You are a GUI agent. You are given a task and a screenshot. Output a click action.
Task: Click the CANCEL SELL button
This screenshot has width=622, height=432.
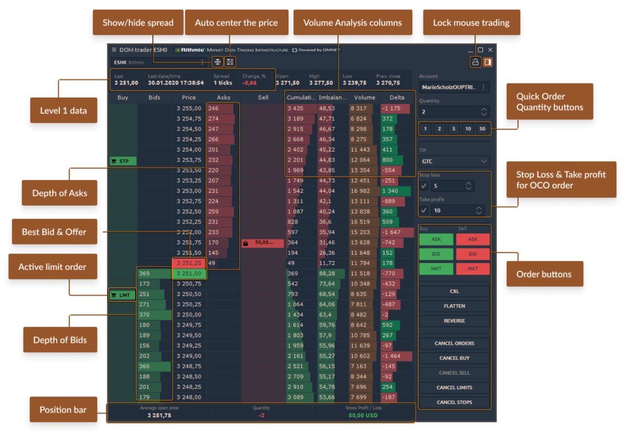(454, 373)
